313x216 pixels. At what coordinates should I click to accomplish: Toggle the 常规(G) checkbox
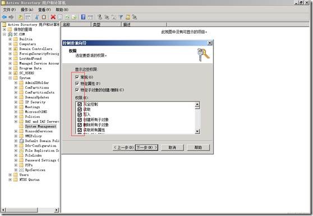click(x=77, y=77)
